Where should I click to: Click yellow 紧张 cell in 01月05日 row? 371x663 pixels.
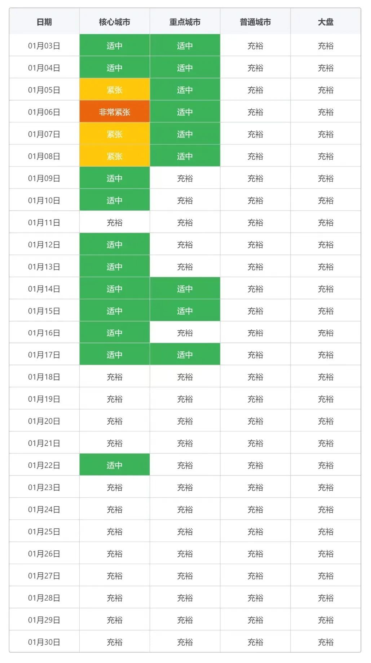tap(115, 90)
